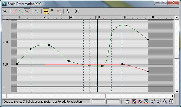The image size is (181, 107).
Task: Click the first control point value field
Action: [98, 102]
